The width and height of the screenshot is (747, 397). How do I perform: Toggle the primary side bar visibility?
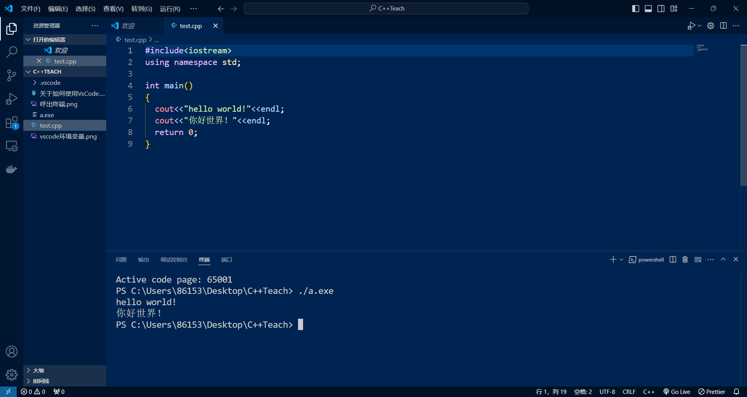pos(636,9)
